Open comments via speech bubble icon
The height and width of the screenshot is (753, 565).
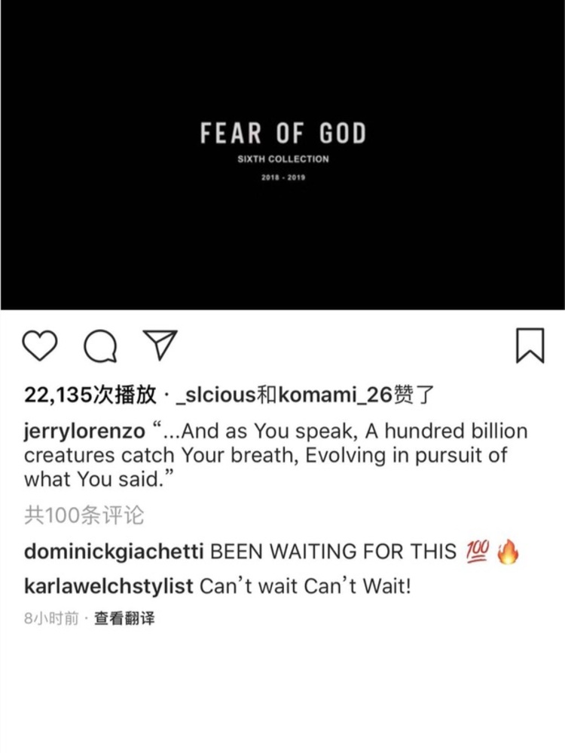point(99,346)
